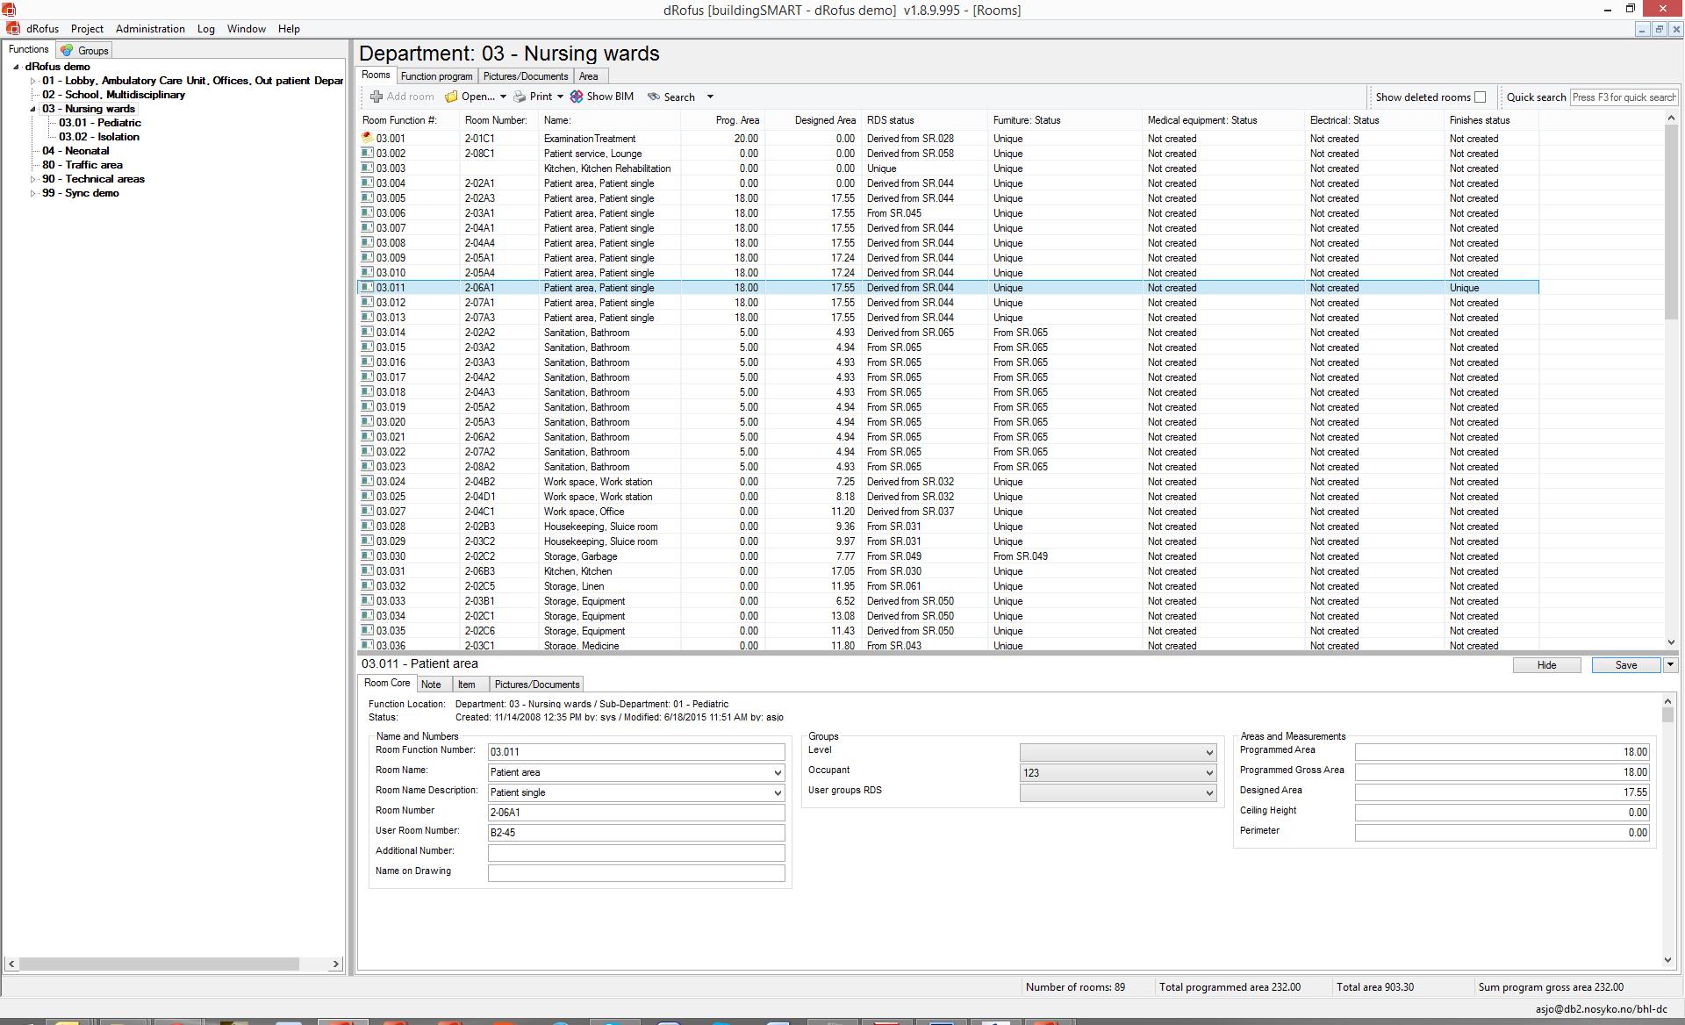The height and width of the screenshot is (1025, 1685).
Task: Click the Groups tab icon
Action: 67,50
